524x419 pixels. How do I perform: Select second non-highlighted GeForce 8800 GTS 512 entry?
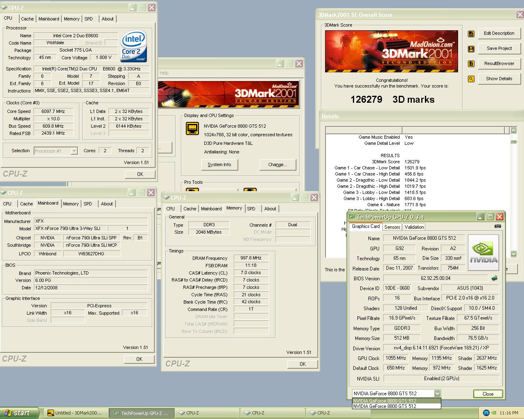coord(396,406)
